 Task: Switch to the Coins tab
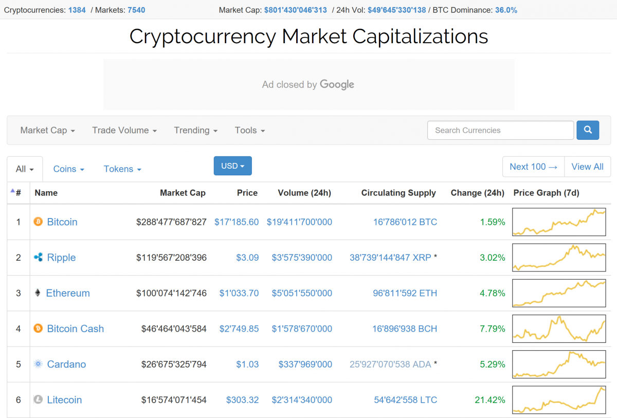[68, 169]
